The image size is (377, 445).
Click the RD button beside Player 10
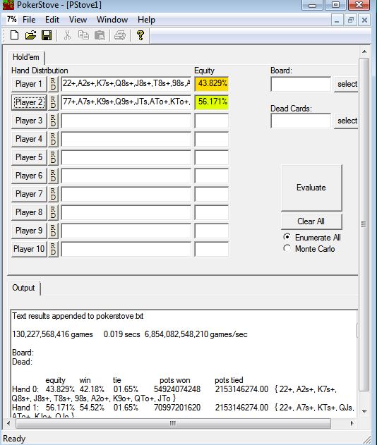[53, 249]
